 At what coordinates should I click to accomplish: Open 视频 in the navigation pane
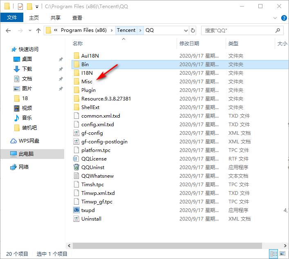(27, 108)
